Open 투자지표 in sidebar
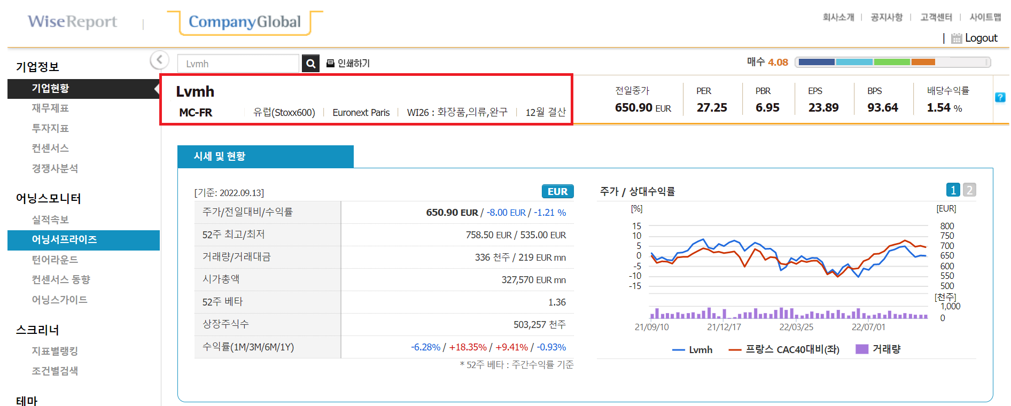The image size is (1011, 406). point(50,128)
